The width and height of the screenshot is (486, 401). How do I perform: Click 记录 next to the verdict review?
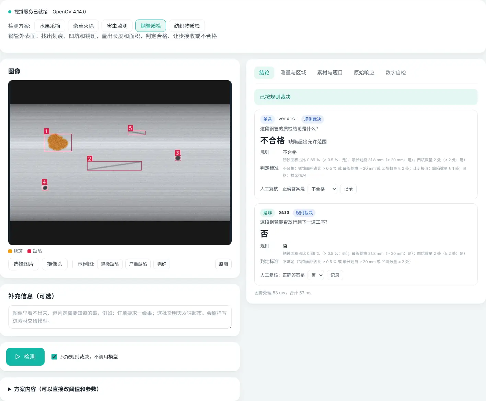pyautogui.click(x=348, y=189)
